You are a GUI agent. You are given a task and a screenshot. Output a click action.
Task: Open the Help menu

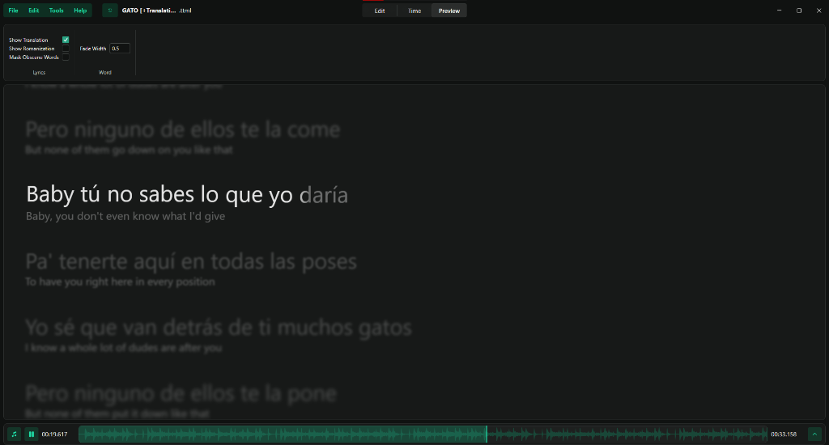click(x=80, y=11)
